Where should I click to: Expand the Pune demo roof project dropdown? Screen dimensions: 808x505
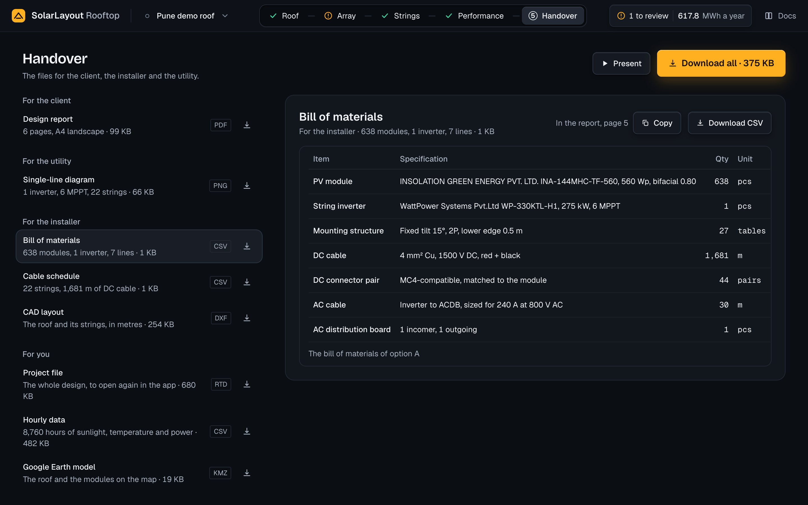coord(187,16)
